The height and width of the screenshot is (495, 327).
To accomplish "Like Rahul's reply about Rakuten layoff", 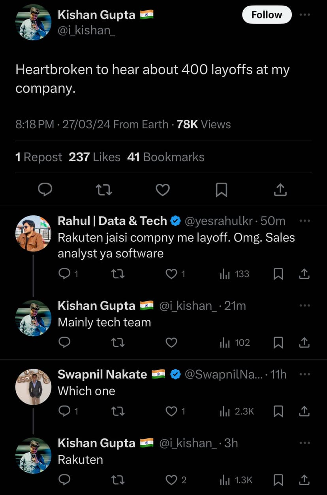I will coord(171,274).
